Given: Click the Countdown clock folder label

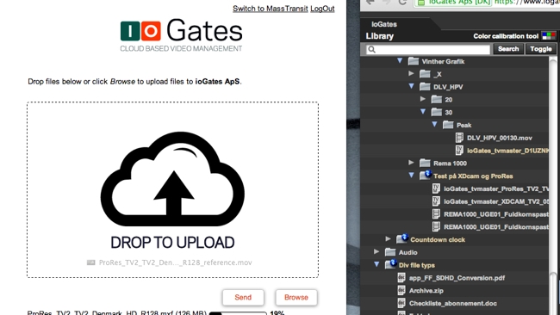Looking at the screenshot, I should point(438,240).
